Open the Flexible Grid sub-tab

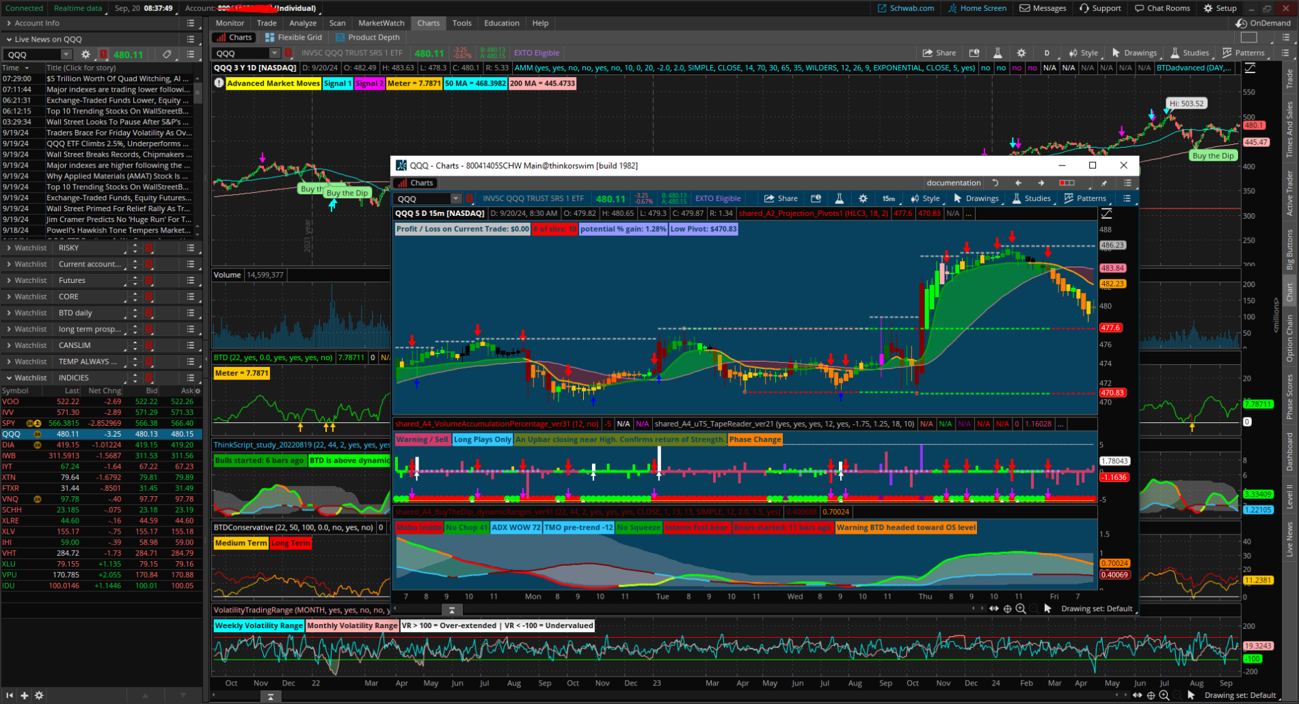coord(293,38)
